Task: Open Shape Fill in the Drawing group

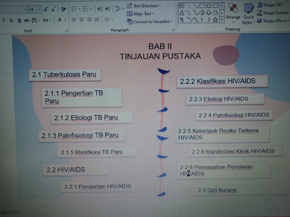Action: tap(271, 5)
